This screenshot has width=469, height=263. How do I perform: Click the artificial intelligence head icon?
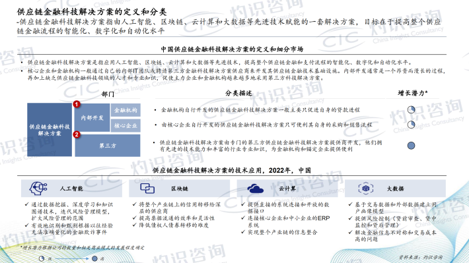38,188
